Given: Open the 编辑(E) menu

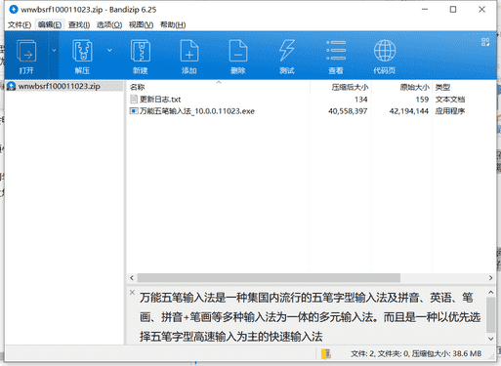Looking at the screenshot, I should (50, 24).
